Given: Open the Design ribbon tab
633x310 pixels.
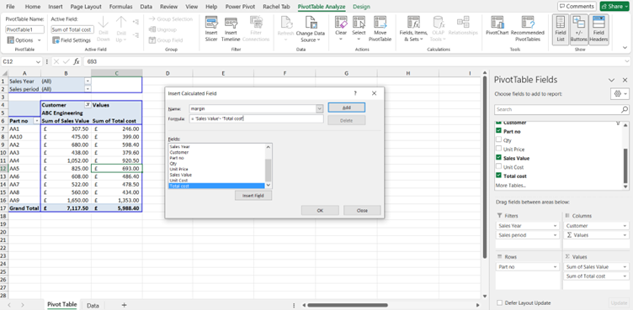Looking at the screenshot, I should click(361, 7).
